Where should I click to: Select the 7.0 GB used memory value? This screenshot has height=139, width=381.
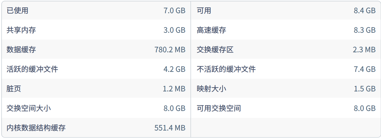coord(174,11)
